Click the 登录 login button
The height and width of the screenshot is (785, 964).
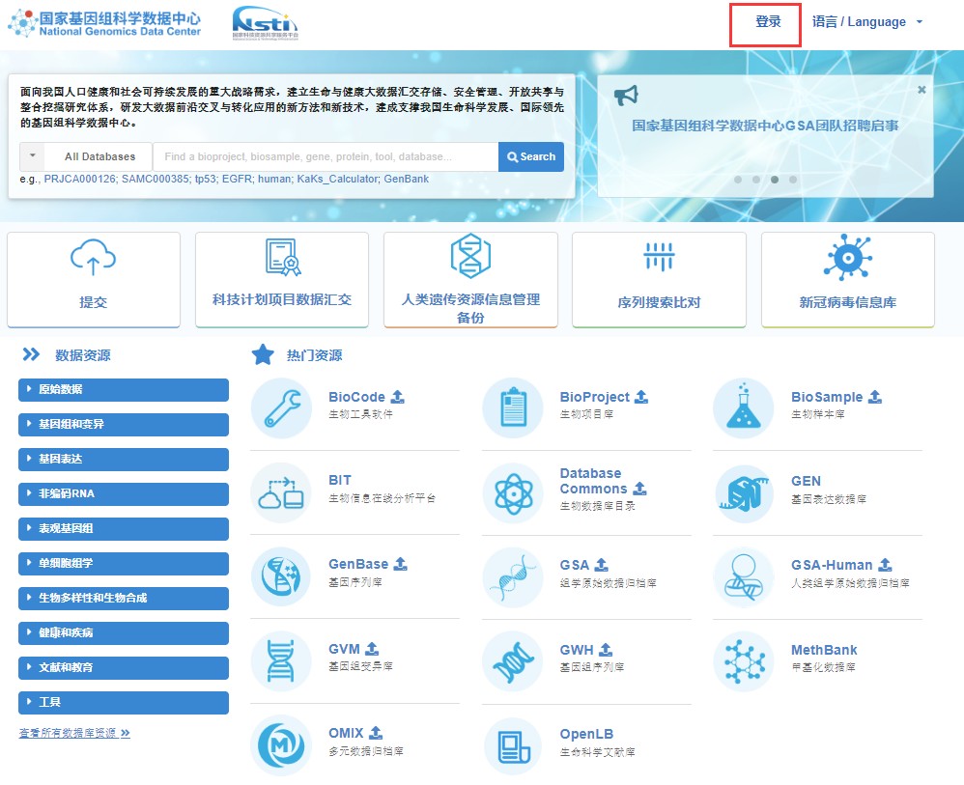click(x=766, y=23)
